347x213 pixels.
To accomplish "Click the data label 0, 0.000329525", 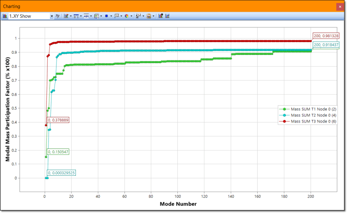I will click(61, 173).
